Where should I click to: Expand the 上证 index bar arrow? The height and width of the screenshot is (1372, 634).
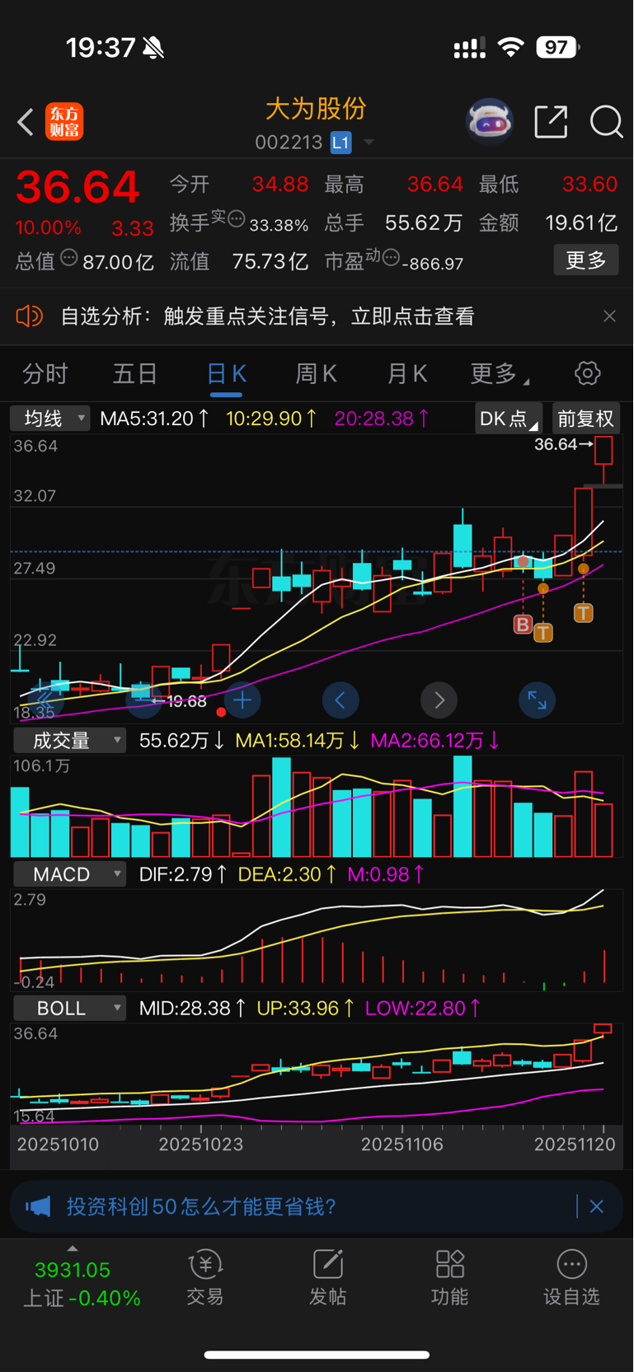tap(73, 1248)
